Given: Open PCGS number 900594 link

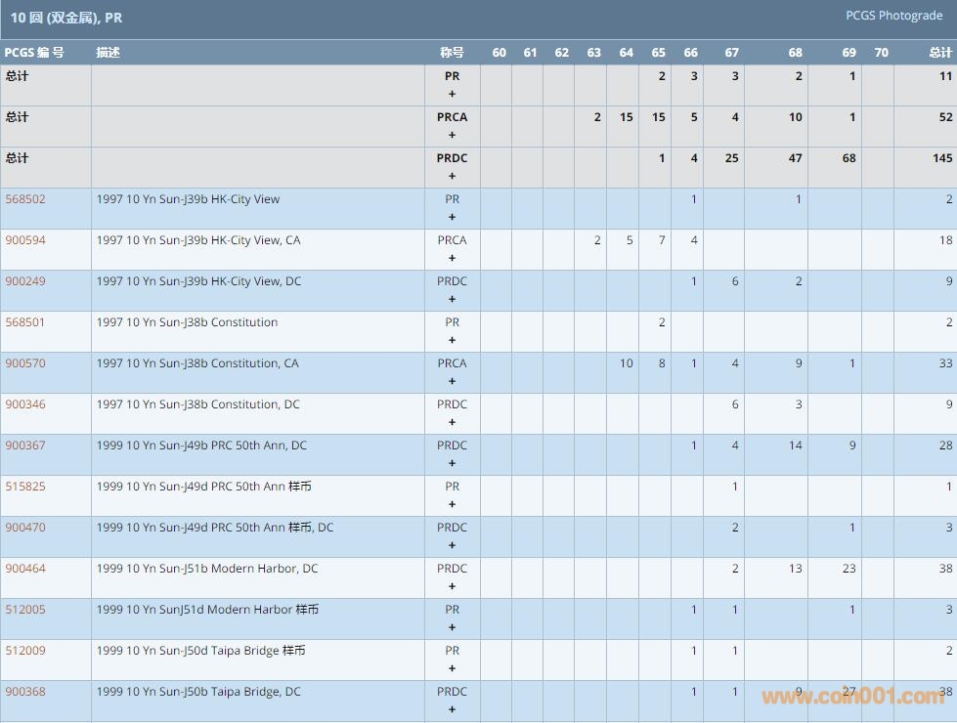Looking at the screenshot, I should [x=25, y=240].
